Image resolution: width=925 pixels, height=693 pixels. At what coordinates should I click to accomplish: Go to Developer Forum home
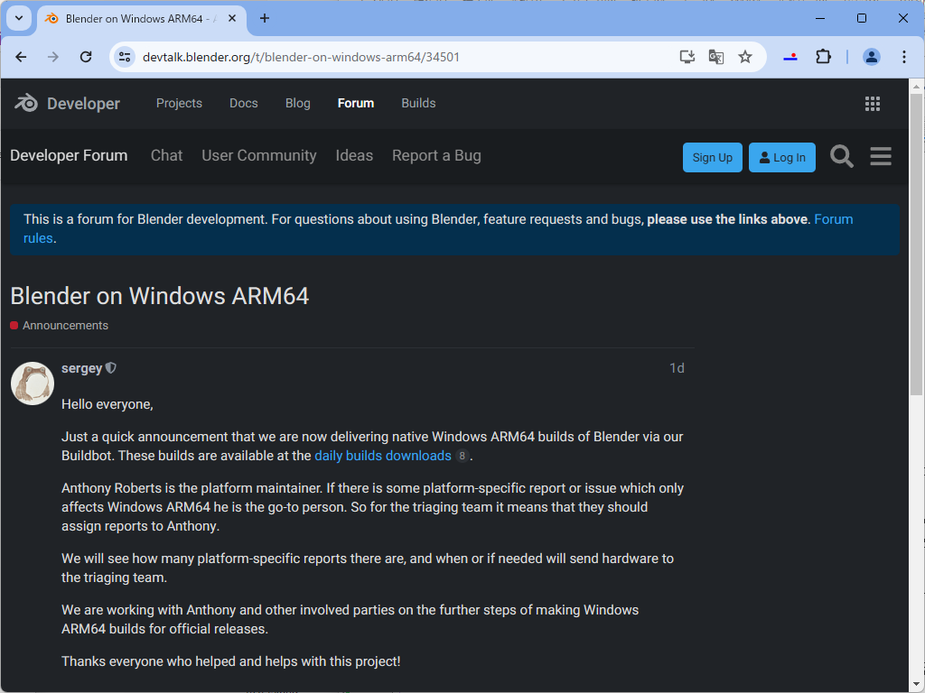[69, 155]
